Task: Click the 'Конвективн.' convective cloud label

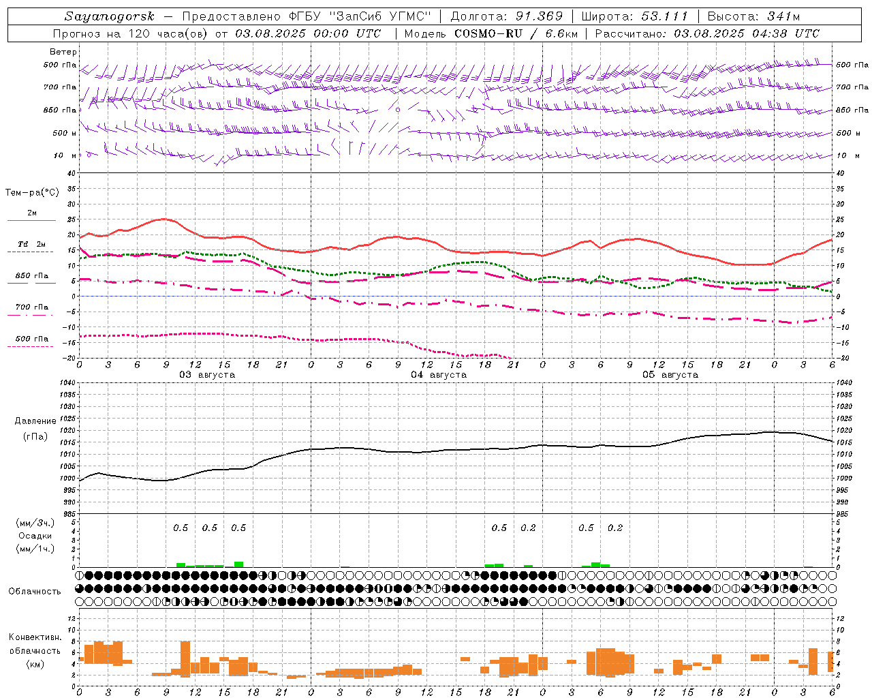Action: tap(35, 637)
